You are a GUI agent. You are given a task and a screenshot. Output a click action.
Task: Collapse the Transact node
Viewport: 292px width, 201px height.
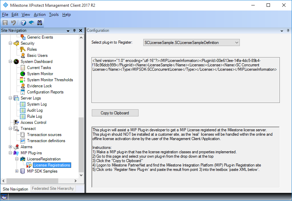(11, 129)
